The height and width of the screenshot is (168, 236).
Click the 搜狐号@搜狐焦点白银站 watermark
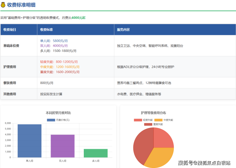pos(204,163)
